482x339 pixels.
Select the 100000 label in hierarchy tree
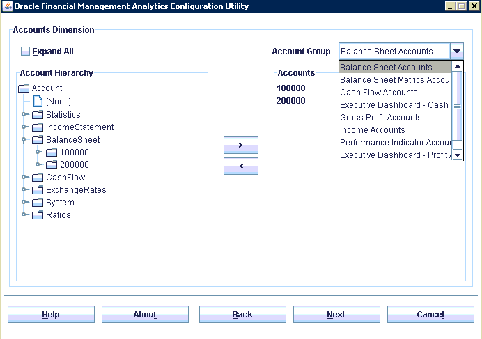(75, 152)
